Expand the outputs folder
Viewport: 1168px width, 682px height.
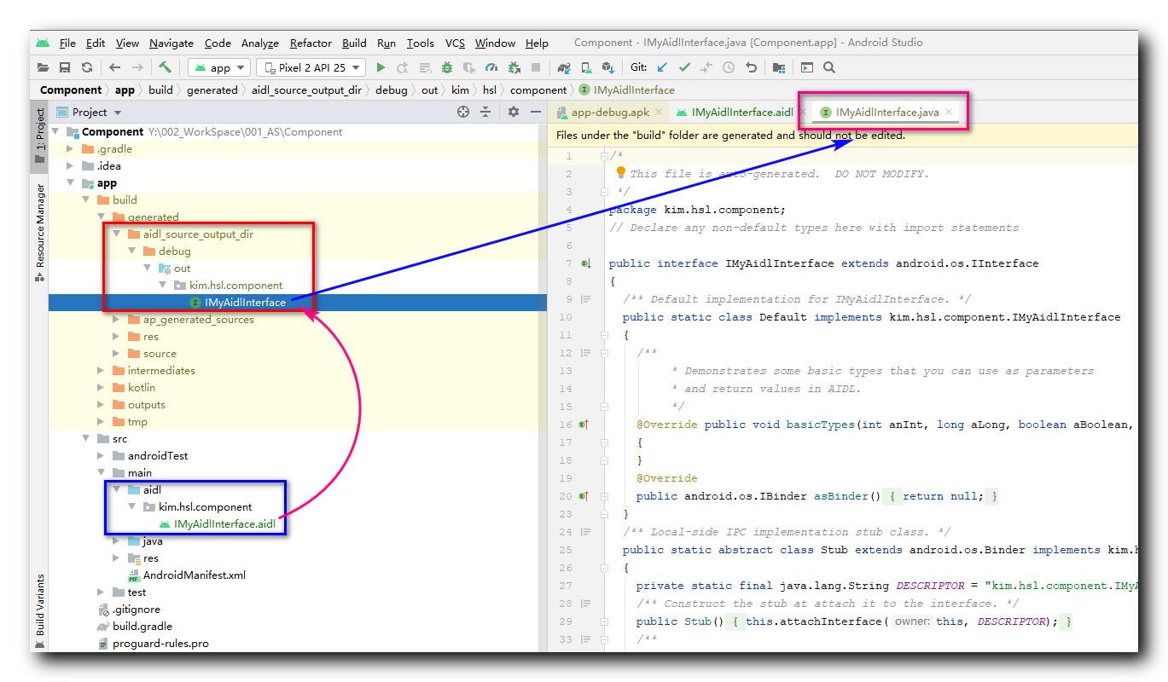point(102,404)
